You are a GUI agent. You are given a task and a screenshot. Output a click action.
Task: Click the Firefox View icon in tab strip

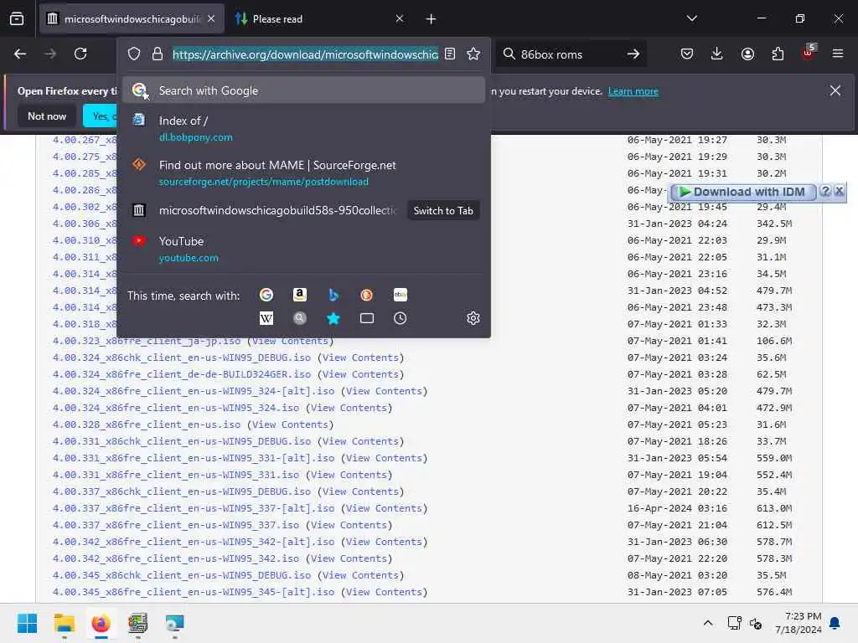[x=17, y=19]
